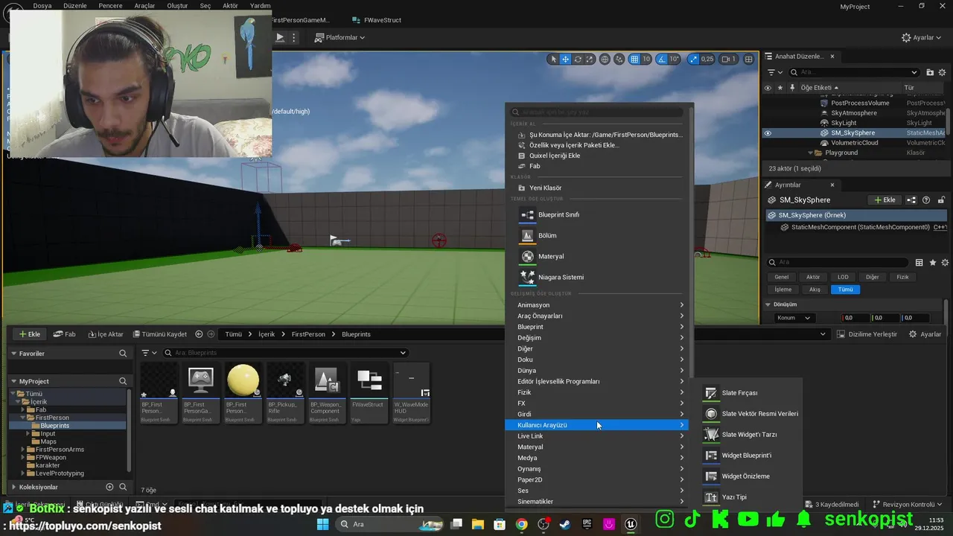Collapse the Playground folder in Outliner
The height and width of the screenshot is (536, 953).
pyautogui.click(x=811, y=153)
